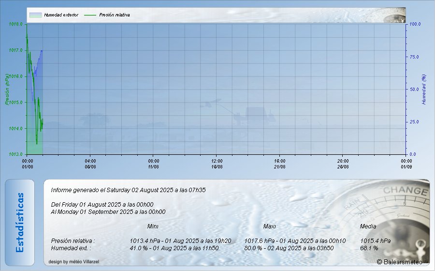Viewport: 435px width, 271px height.
Task: Click the 41.0 % minimum humidity value
Action: pyautogui.click(x=174, y=248)
